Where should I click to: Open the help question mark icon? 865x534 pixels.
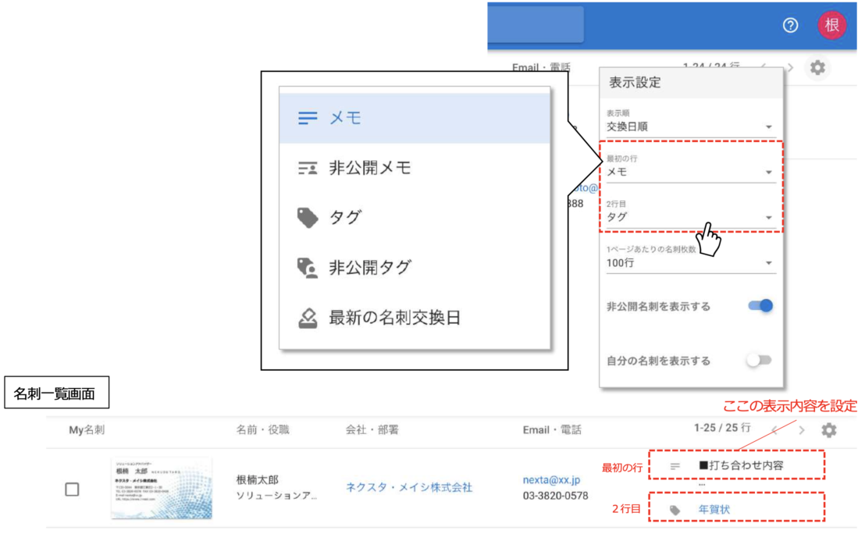coord(790,25)
